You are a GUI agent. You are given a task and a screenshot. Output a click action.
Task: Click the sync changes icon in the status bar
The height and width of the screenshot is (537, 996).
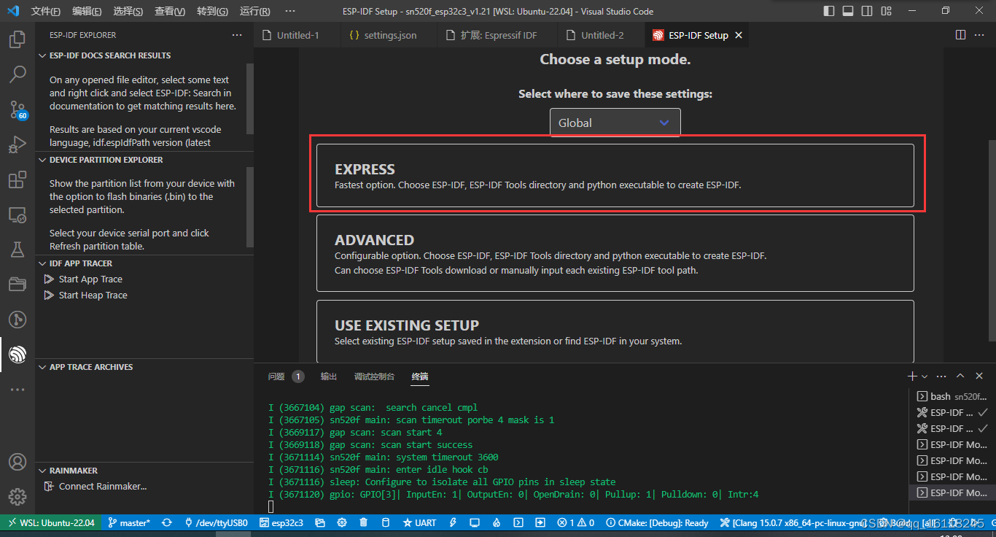pyautogui.click(x=167, y=523)
